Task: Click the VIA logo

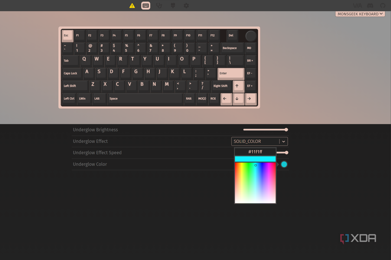Action: click(x=357, y=6)
